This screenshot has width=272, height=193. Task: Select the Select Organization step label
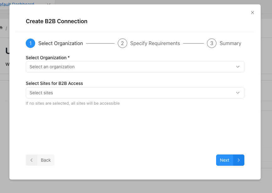click(60, 43)
